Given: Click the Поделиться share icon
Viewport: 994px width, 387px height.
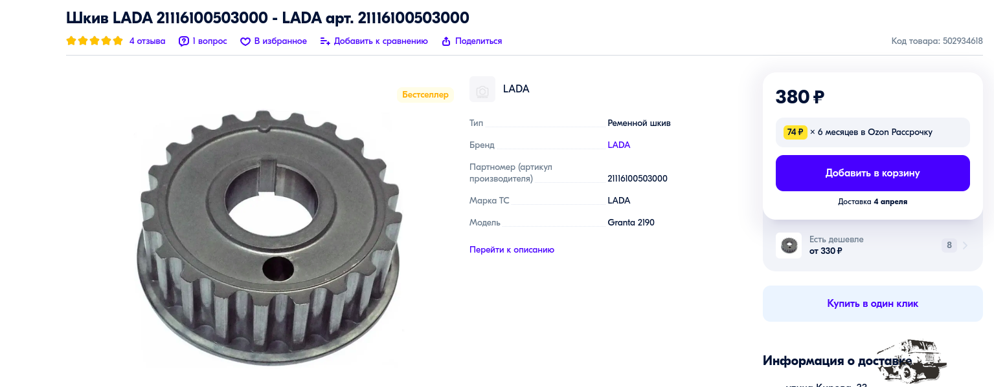Looking at the screenshot, I should tap(446, 41).
